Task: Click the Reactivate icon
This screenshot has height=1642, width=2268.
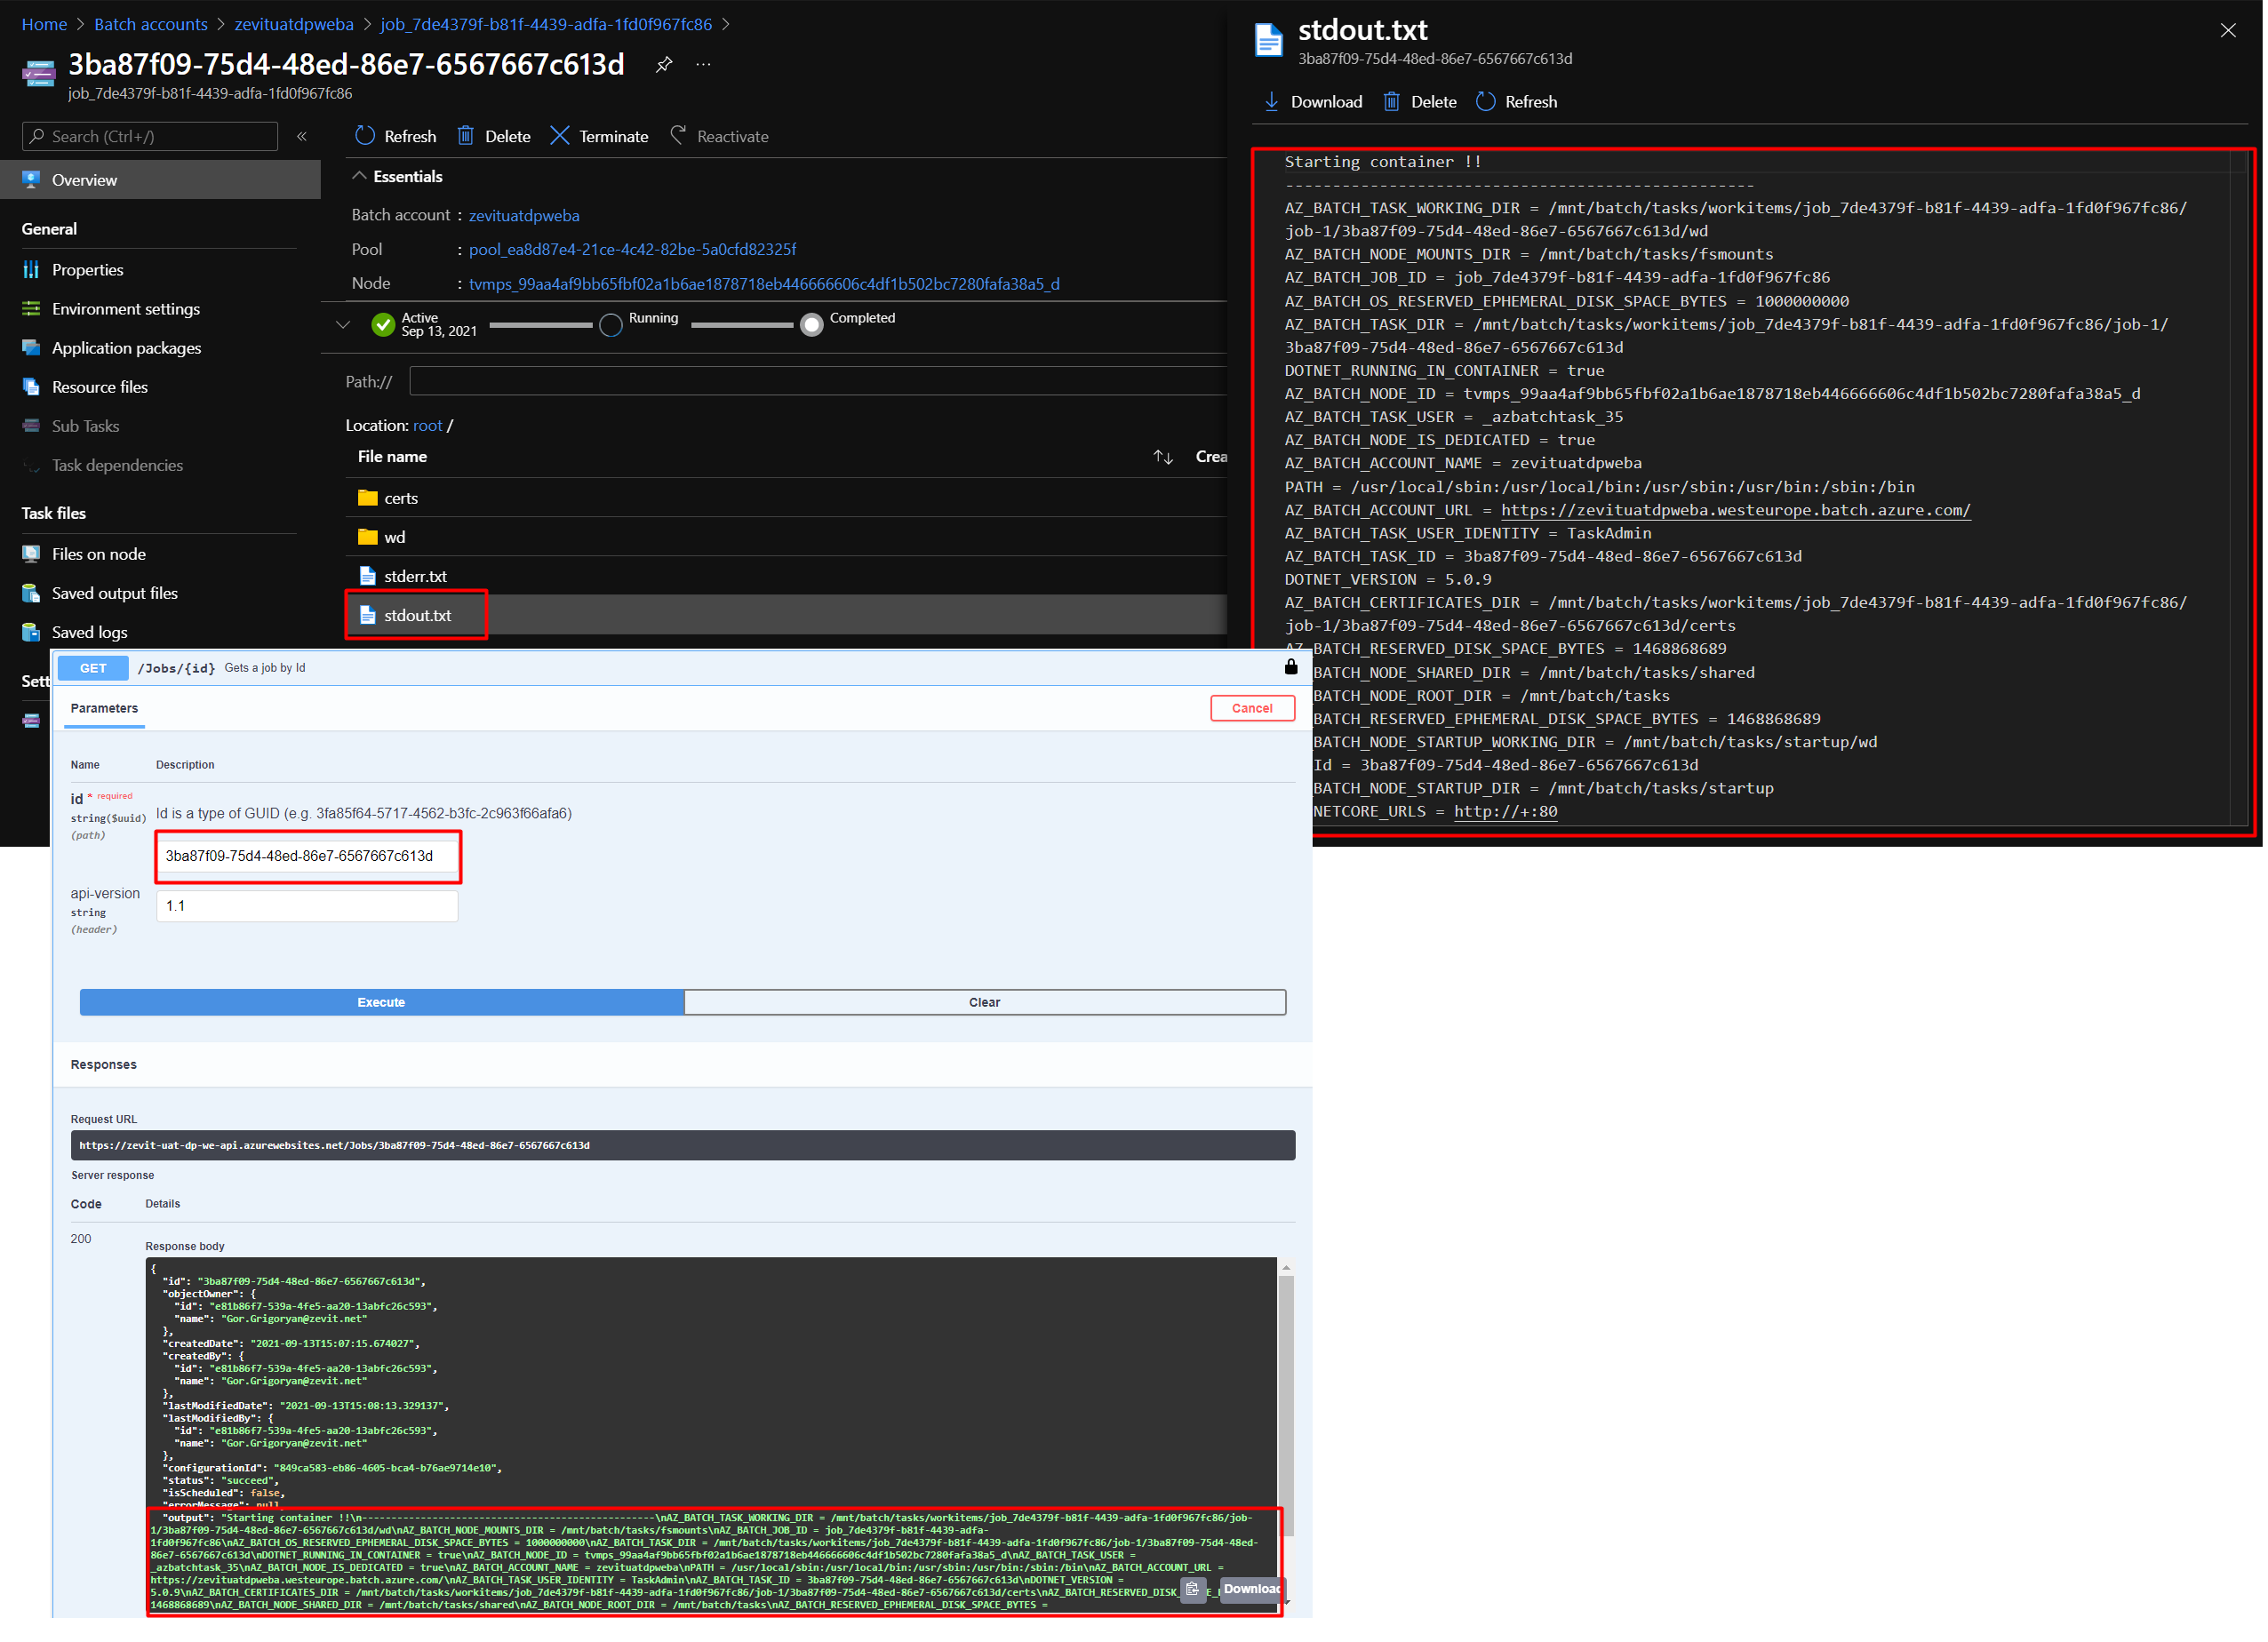Action: click(678, 135)
